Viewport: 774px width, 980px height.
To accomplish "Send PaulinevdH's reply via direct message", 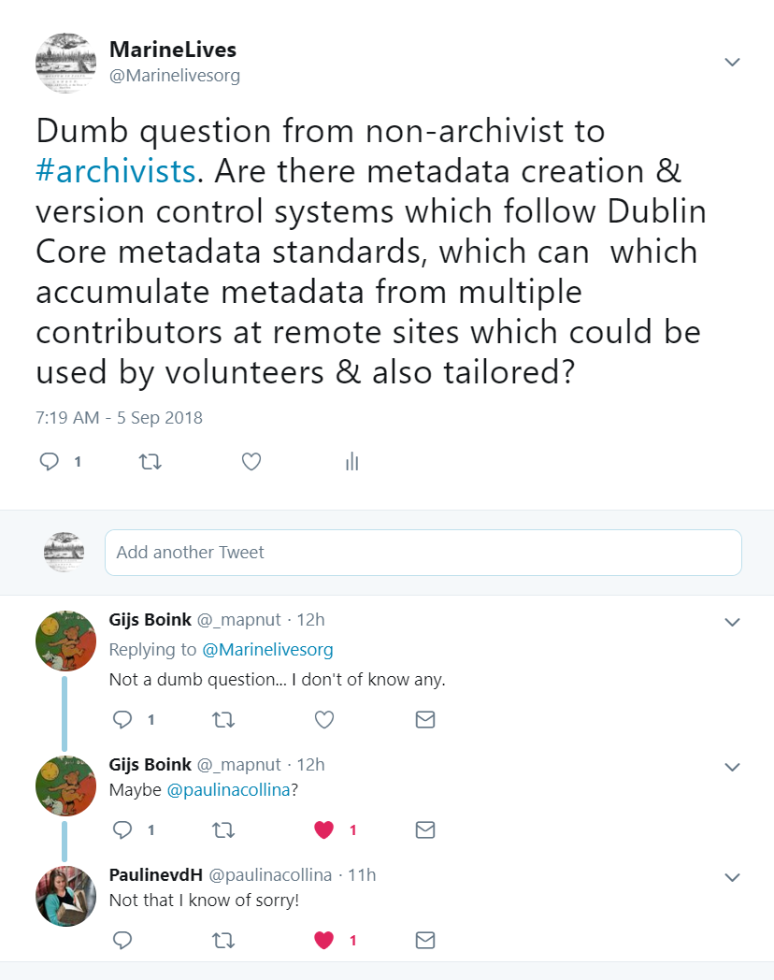I will tap(424, 940).
